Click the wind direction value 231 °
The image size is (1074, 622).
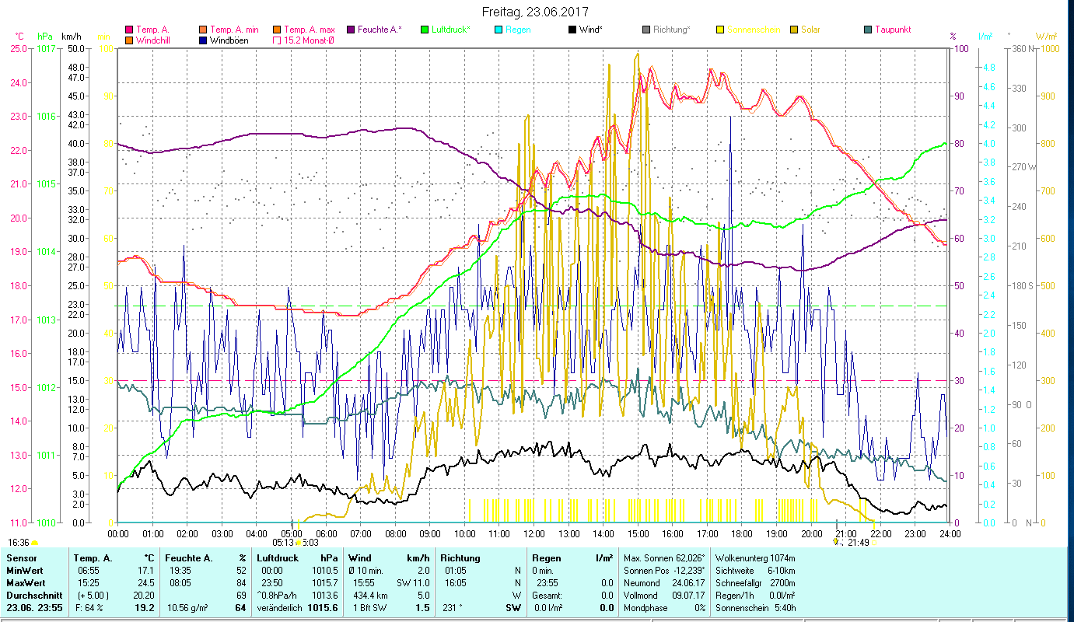(x=454, y=608)
